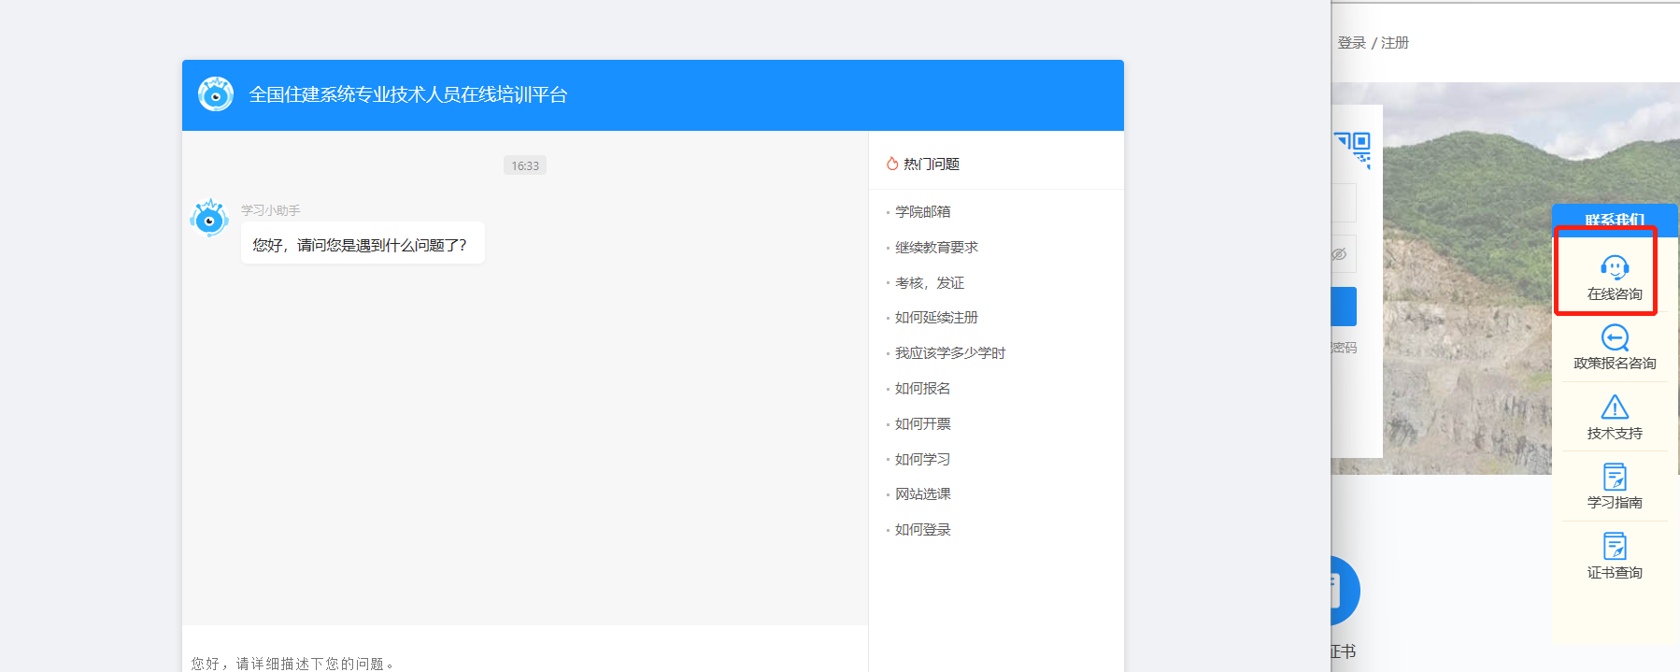Select hot question 学院邮箱

[923, 212]
